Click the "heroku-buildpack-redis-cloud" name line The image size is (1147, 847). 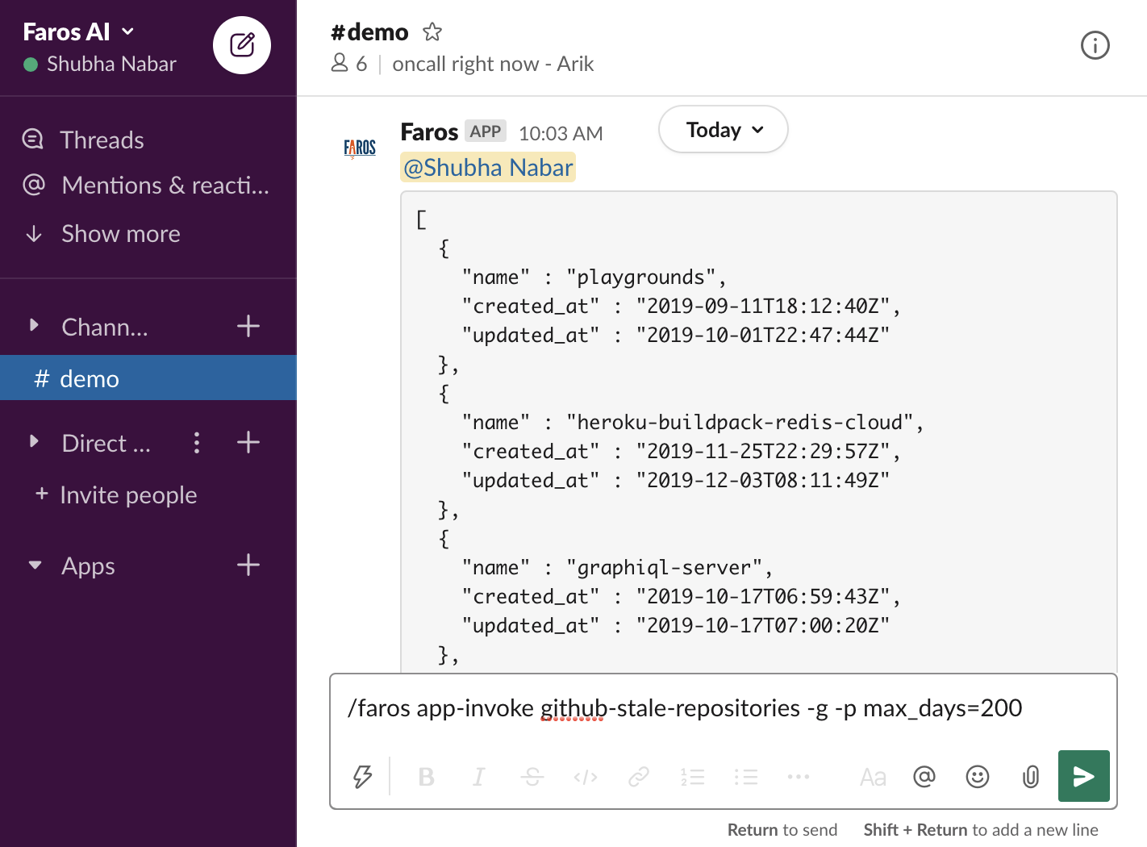pyautogui.click(x=693, y=423)
